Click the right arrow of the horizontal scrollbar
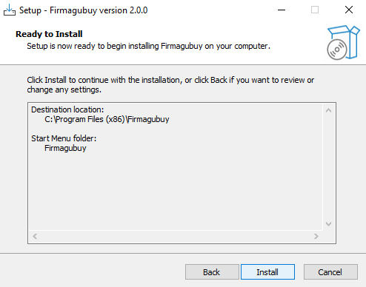The image size is (366, 287). click(316, 237)
